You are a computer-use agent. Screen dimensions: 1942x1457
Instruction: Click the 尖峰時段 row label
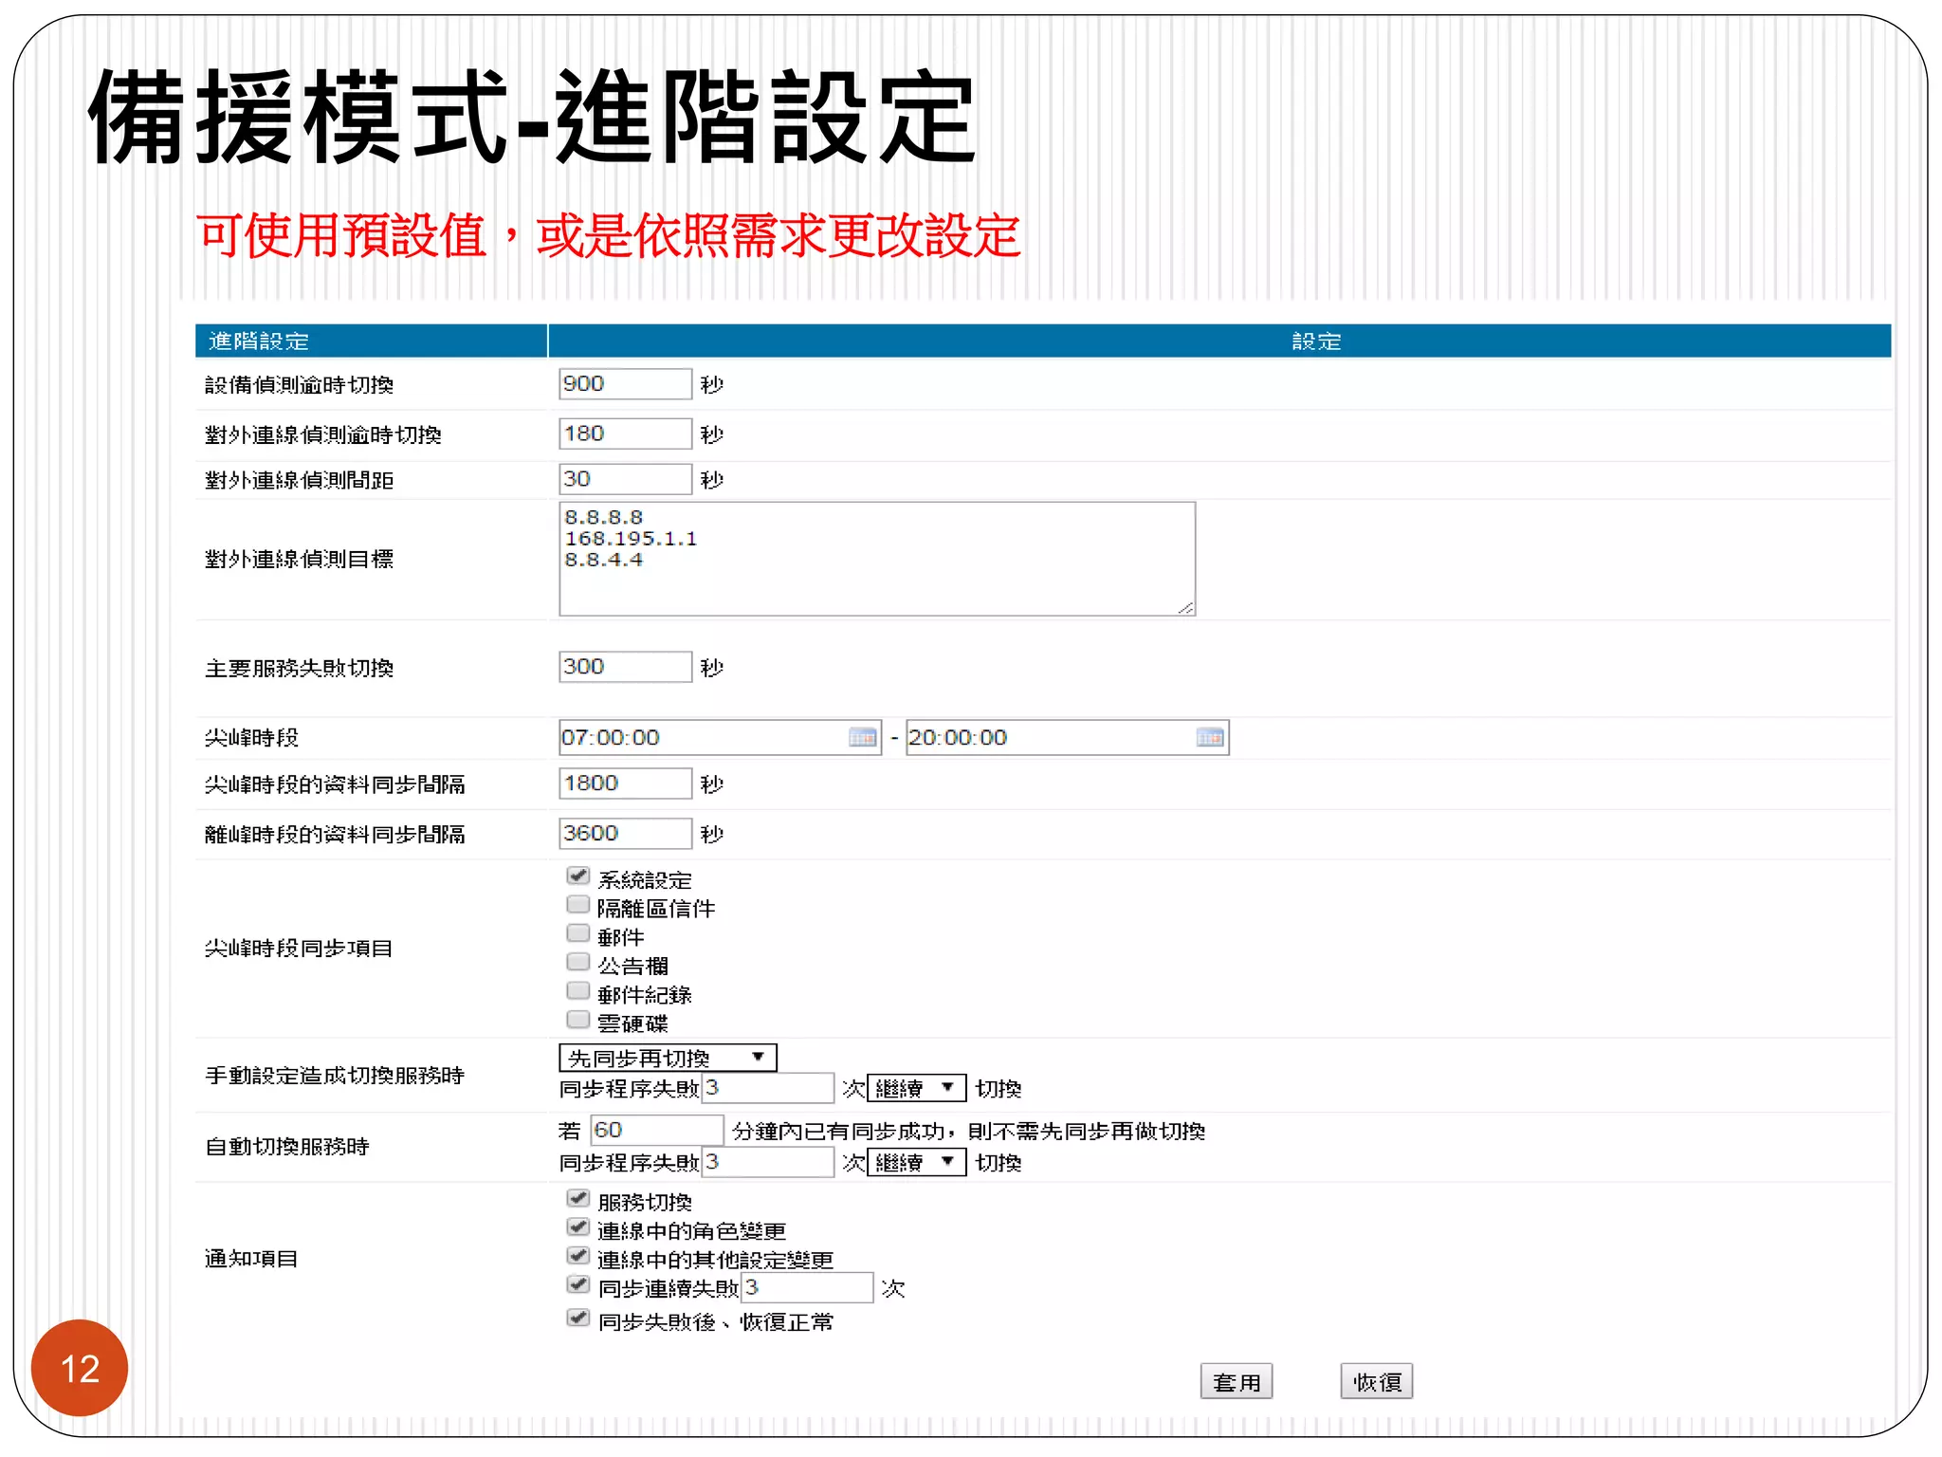click(251, 738)
